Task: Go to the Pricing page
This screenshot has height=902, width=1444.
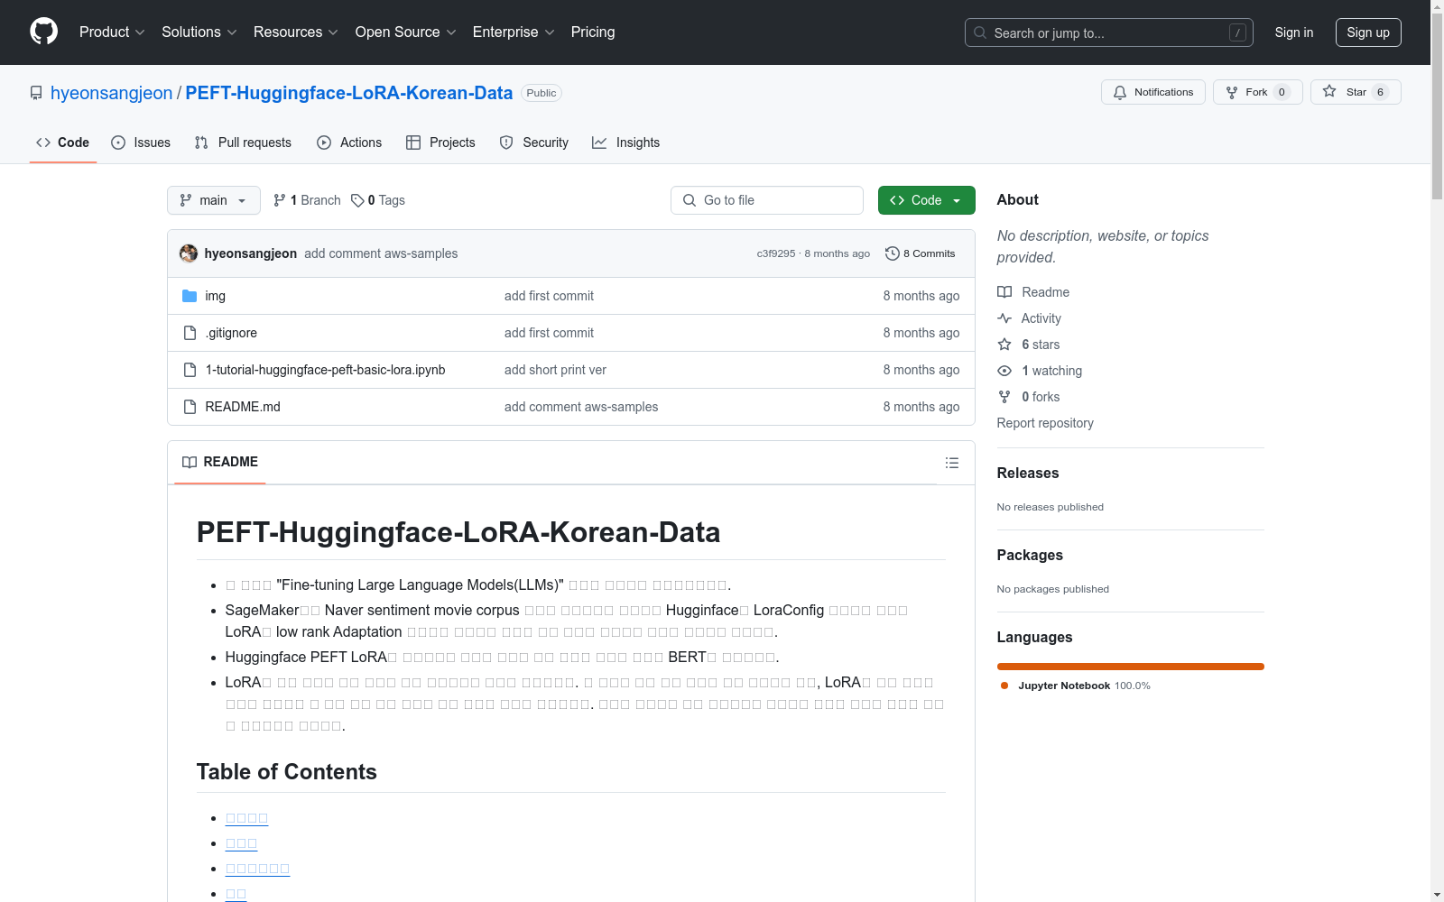Action: tap(593, 32)
